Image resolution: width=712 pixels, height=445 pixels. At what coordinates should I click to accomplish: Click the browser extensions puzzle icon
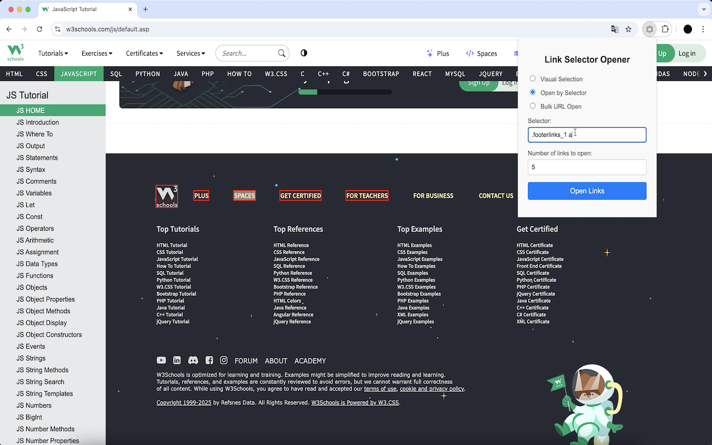(665, 28)
